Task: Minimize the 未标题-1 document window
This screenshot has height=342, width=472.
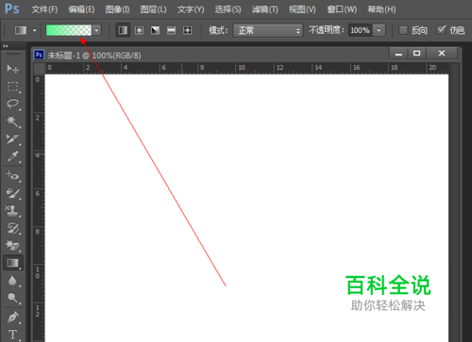Action: [x=398, y=54]
